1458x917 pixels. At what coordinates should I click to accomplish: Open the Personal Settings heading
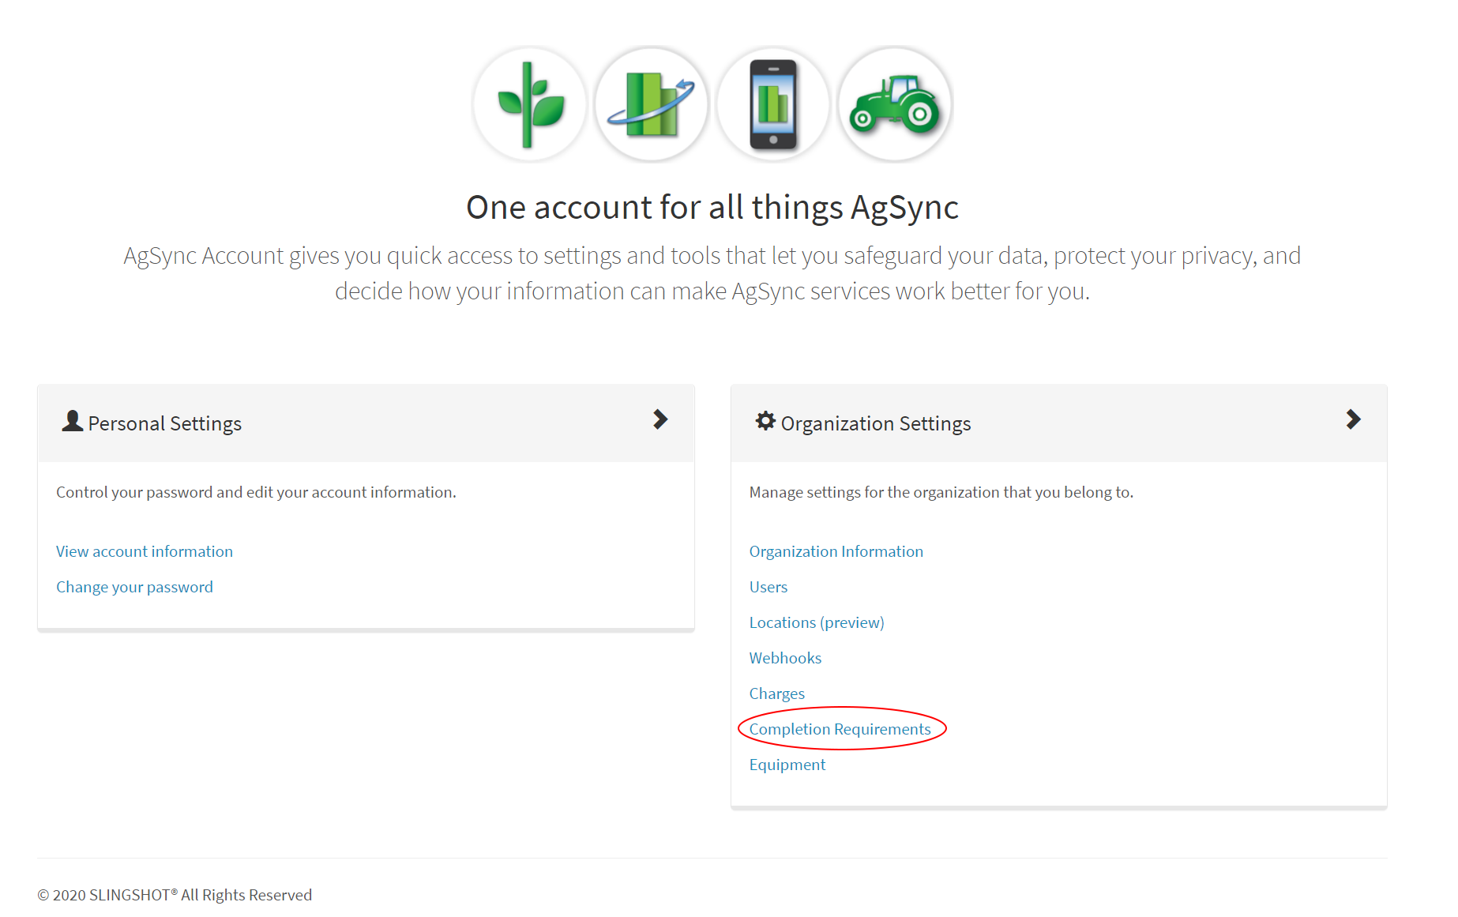164,424
